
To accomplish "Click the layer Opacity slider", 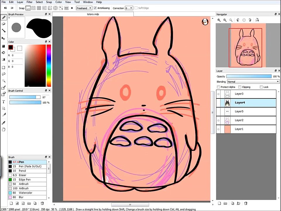I will click(249, 76).
